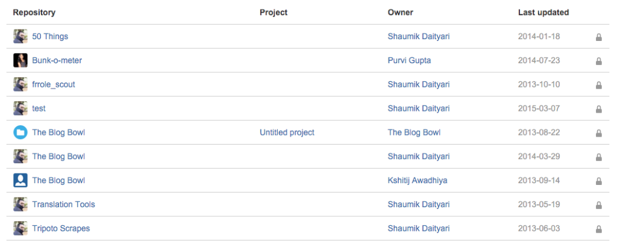Click the Bunk-o-meter repository avatar
617x247 pixels.
tap(20, 60)
